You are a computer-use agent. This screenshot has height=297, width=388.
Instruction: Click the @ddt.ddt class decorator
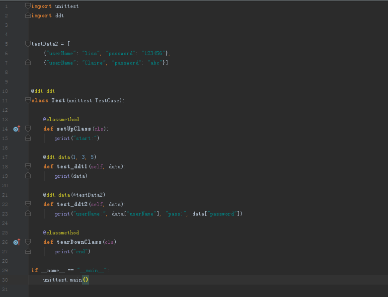[x=43, y=91]
